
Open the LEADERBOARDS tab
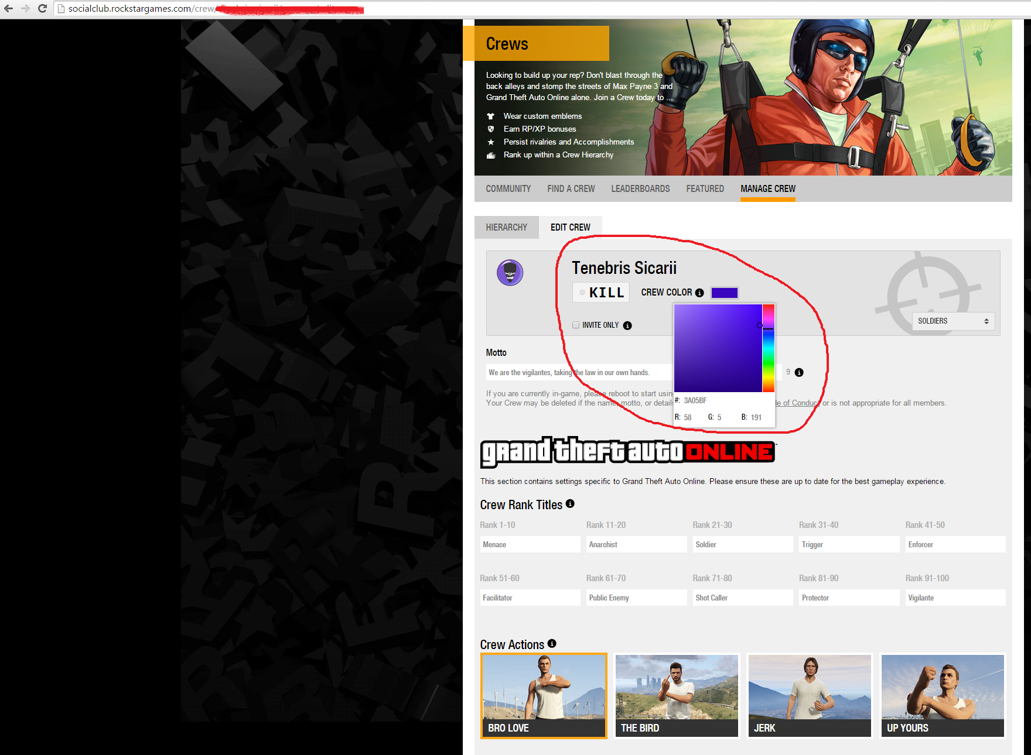tap(640, 188)
